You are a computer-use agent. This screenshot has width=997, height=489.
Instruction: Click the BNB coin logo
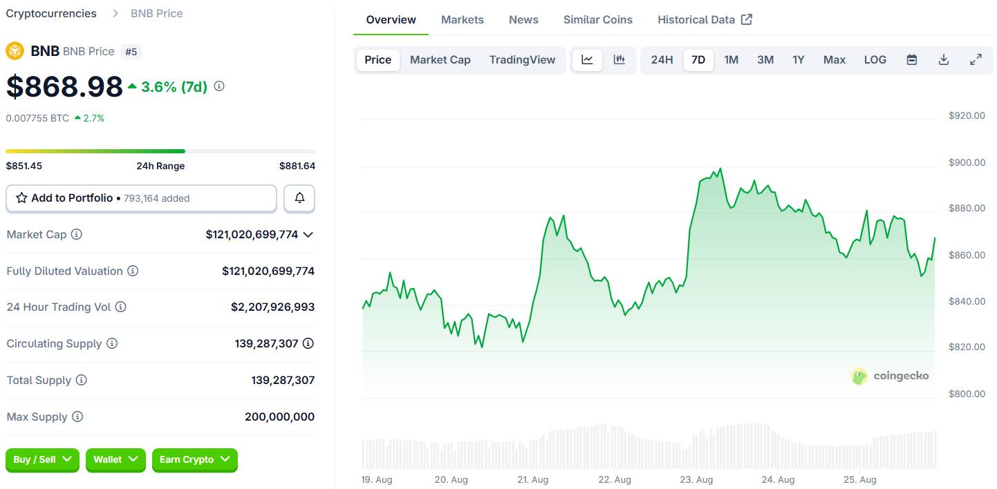click(x=15, y=51)
